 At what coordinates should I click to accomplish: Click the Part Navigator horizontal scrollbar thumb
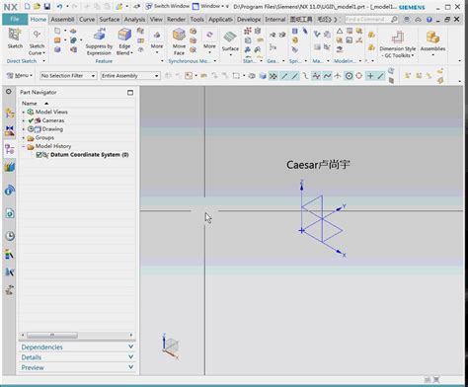point(52,335)
